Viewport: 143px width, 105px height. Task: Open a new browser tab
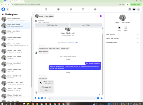[26, 1]
